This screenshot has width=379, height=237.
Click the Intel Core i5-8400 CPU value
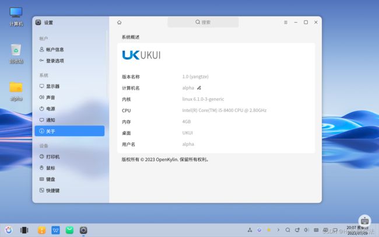pos(224,110)
